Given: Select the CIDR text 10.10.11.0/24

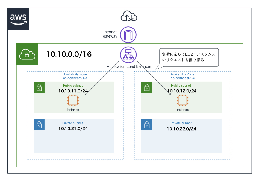Looking at the screenshot, I should click(73, 91).
